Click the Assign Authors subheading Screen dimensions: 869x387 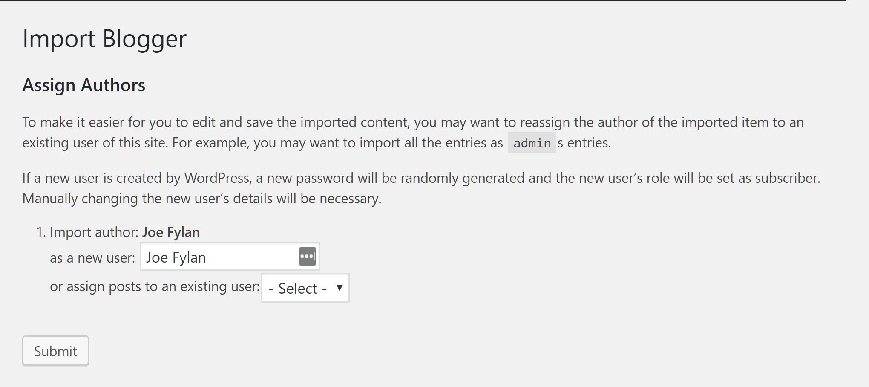pos(84,85)
